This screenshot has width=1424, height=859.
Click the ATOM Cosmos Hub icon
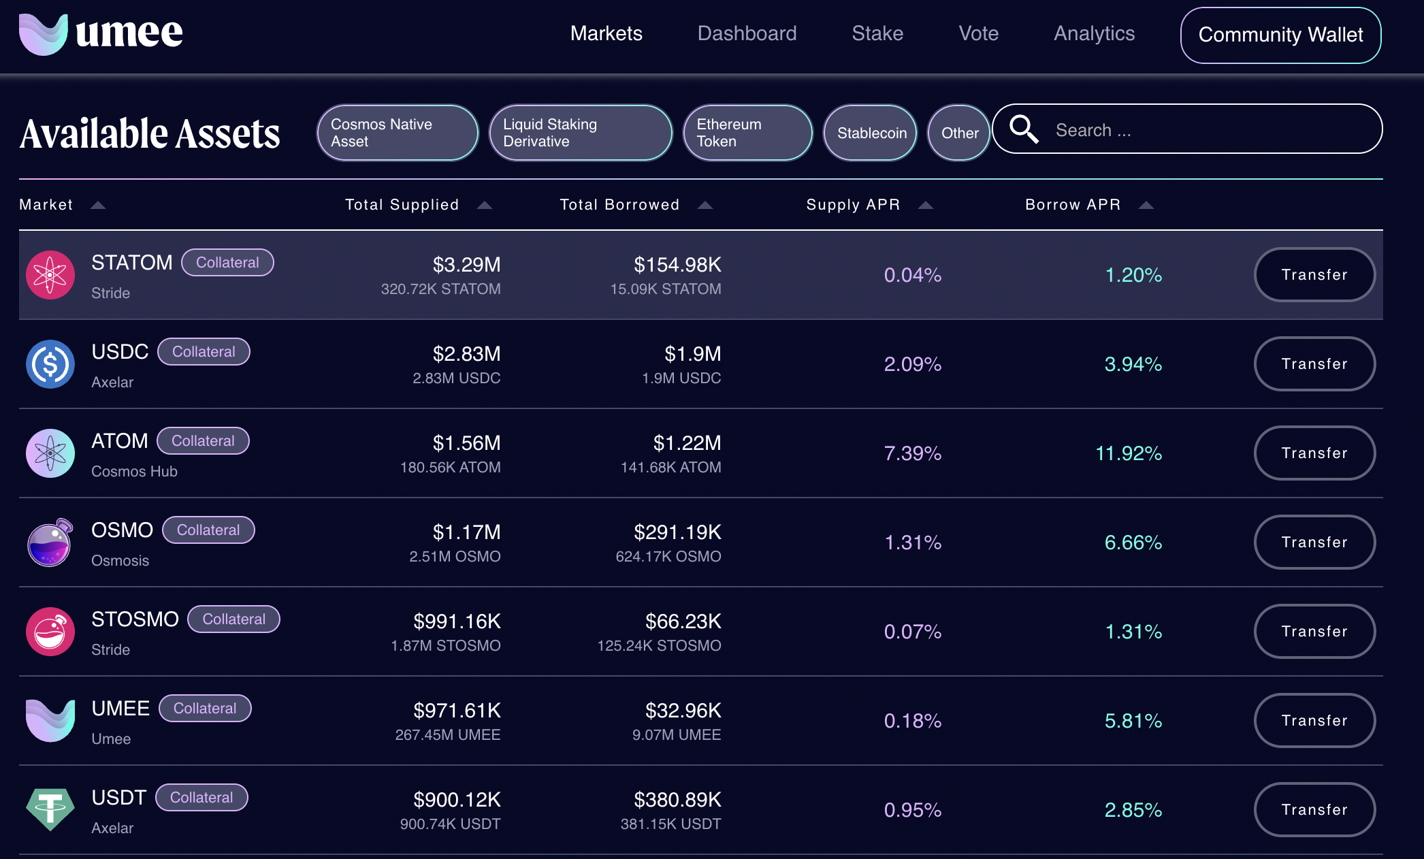pos(50,453)
